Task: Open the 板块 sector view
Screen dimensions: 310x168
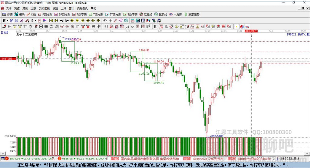Action: click(x=20, y=15)
